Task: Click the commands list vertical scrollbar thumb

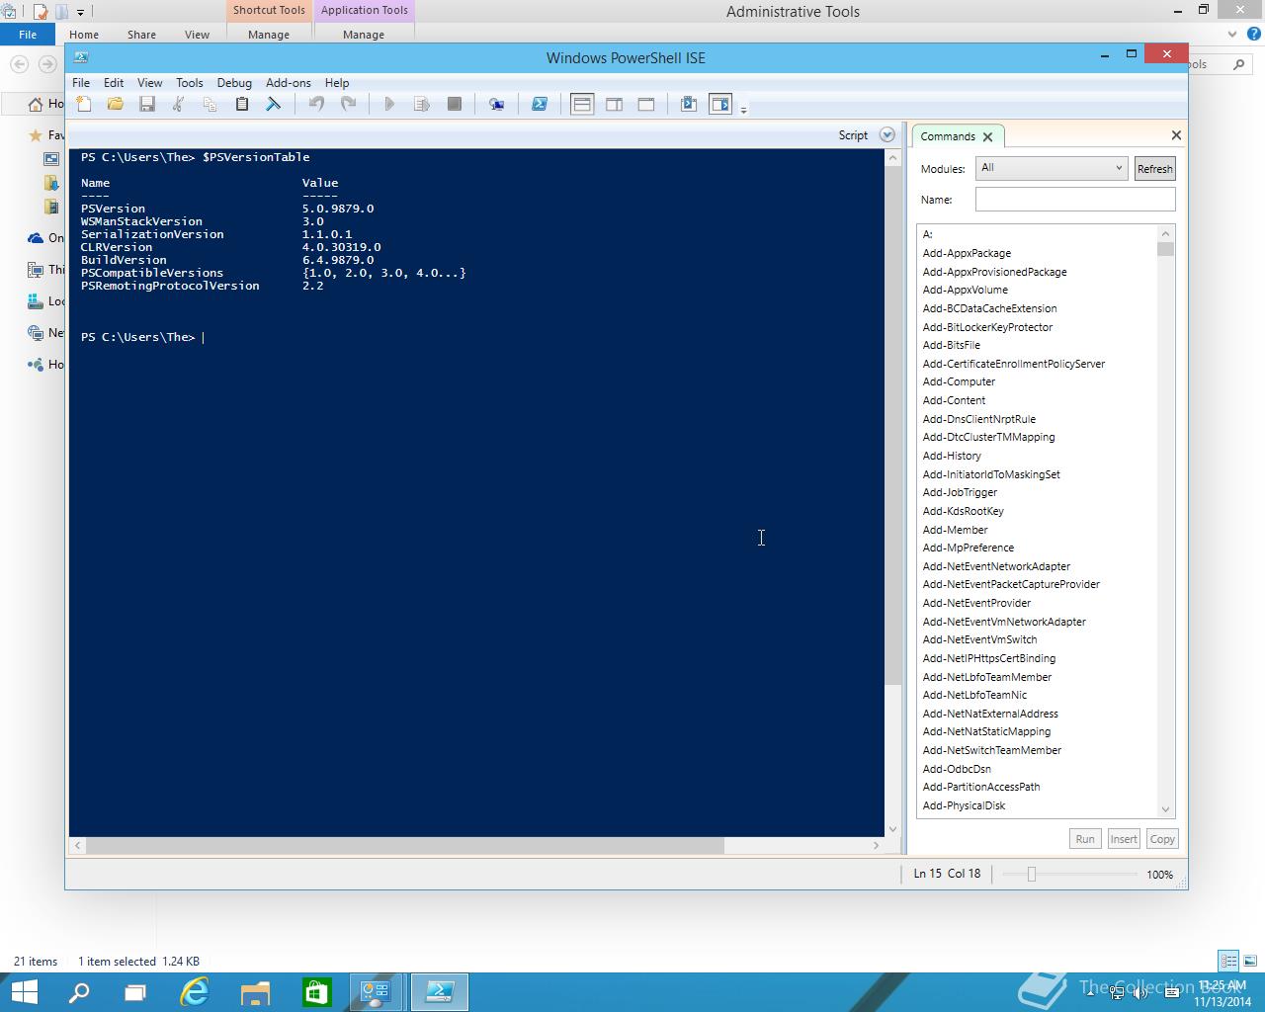Action: (x=1165, y=249)
